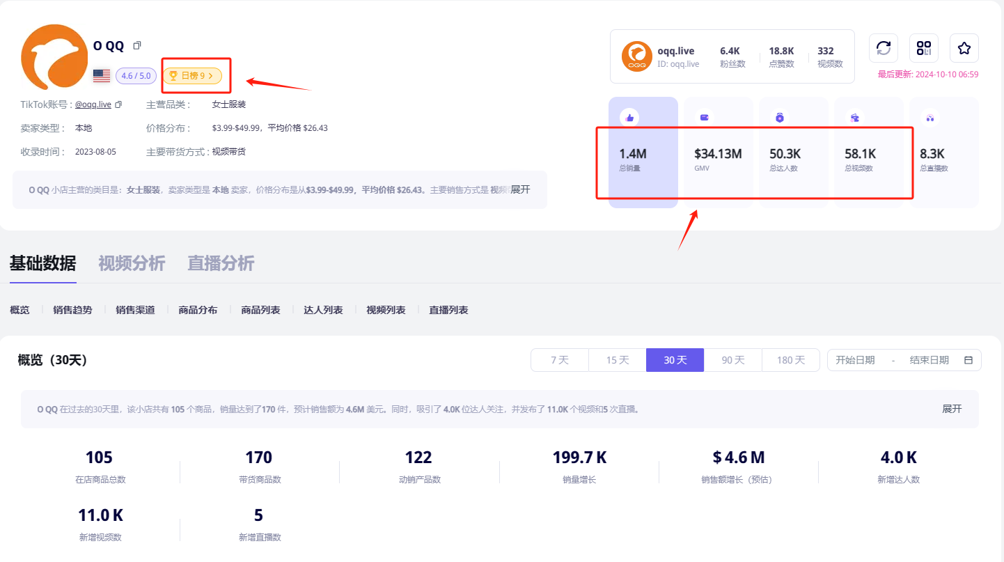1004x562 pixels.
Task: Open the daily rank 9 badge
Action: (x=192, y=75)
